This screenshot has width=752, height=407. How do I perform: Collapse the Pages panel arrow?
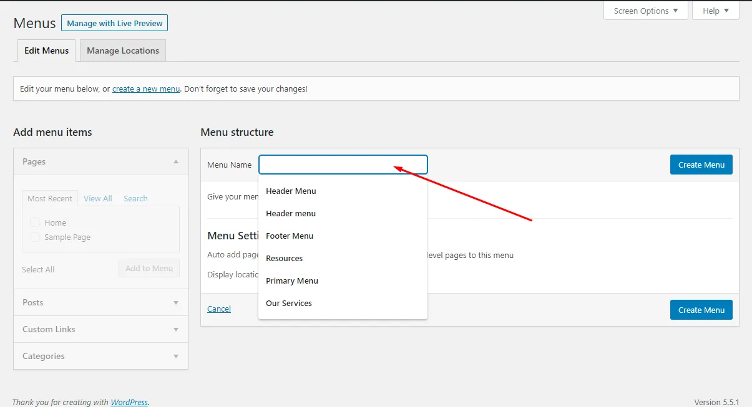(x=176, y=162)
